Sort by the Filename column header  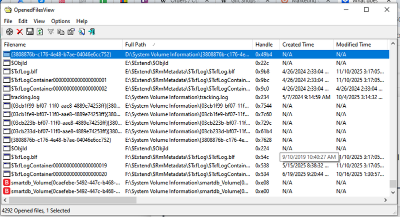click(62, 45)
